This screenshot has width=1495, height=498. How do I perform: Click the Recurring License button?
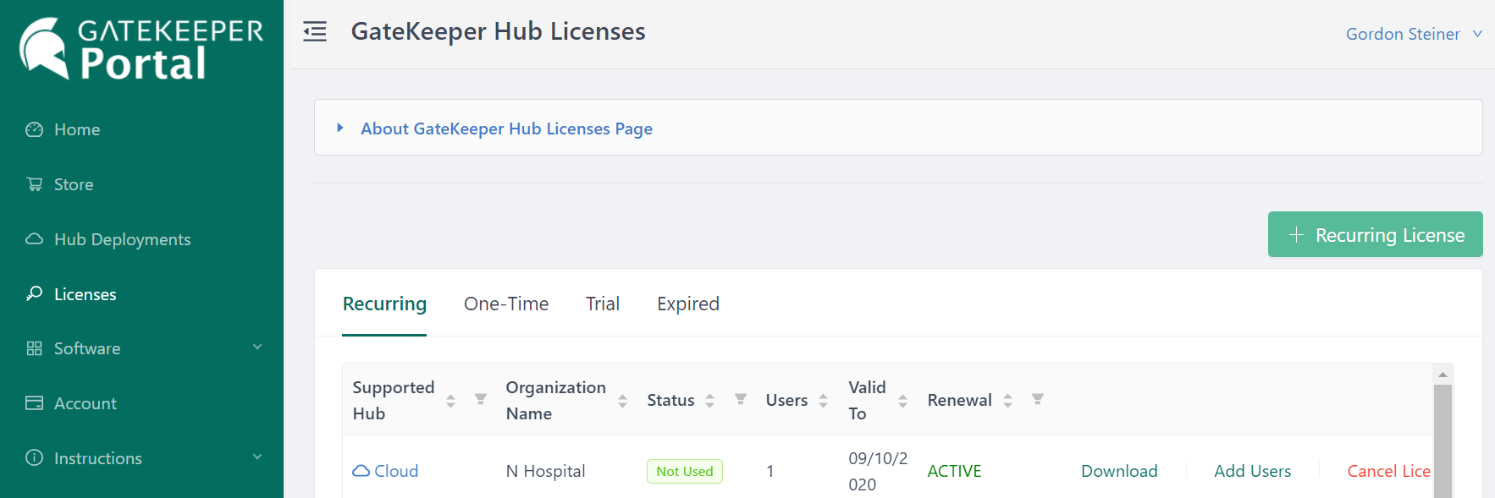[x=1375, y=234]
